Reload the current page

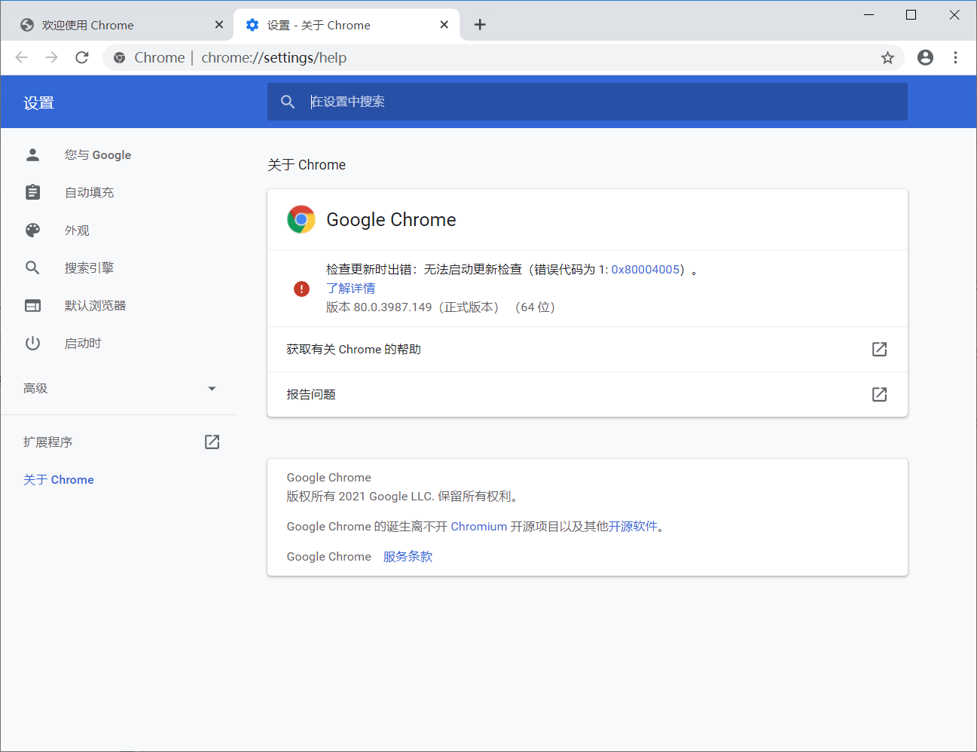click(81, 57)
